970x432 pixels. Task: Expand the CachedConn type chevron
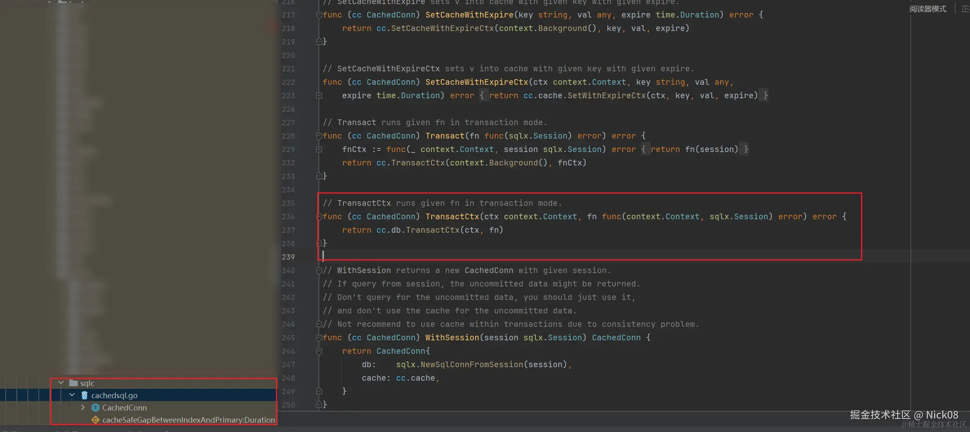click(x=83, y=407)
